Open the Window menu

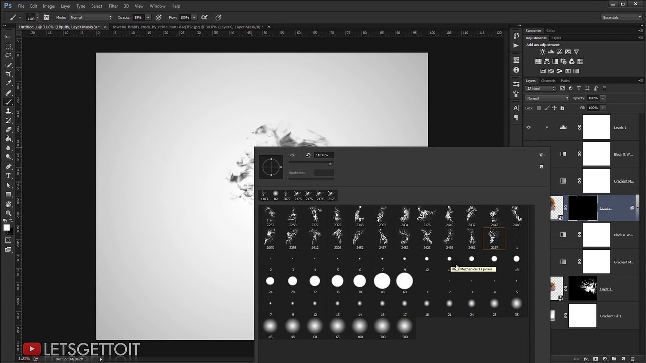tap(157, 6)
